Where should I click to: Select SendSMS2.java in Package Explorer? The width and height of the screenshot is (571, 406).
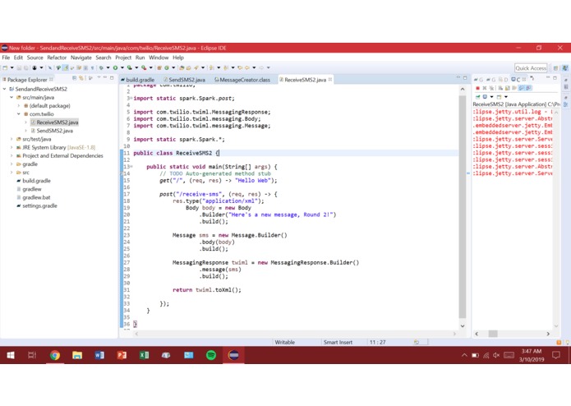54,131
